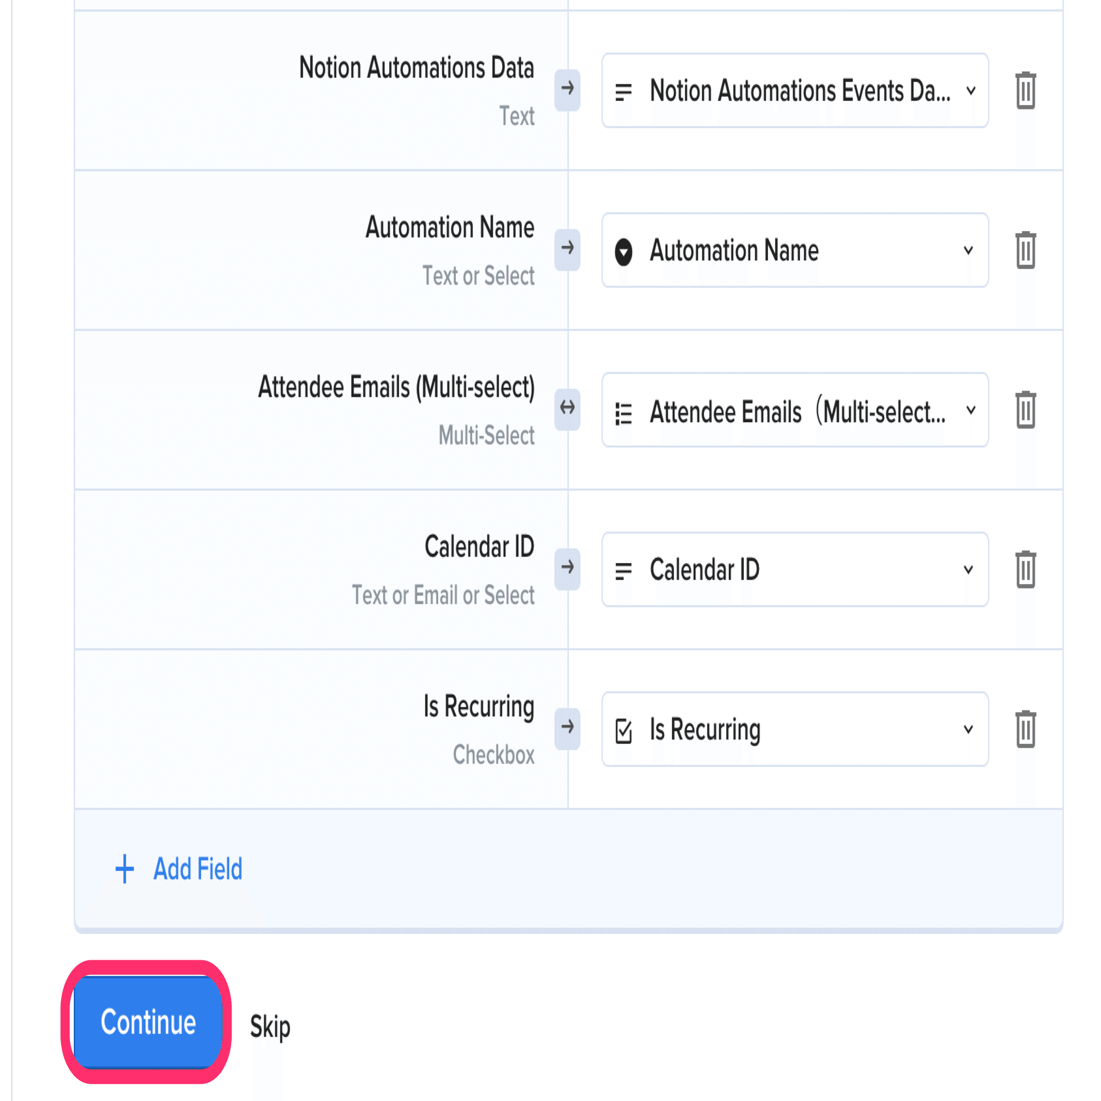
Task: Click sync direction arrow for Notion Automations Data
Action: [x=567, y=89]
